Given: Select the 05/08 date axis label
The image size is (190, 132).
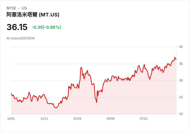Looking at the screenshot, I should tap(110, 119).
